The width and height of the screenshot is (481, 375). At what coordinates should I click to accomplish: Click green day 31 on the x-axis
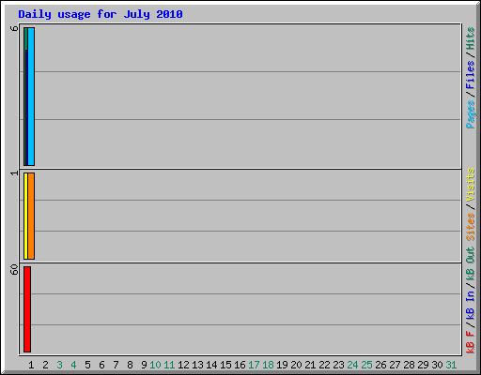coord(451,365)
